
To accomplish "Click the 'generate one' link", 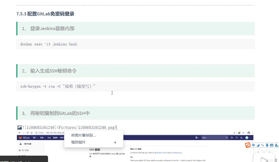I will pyautogui.click(x=160, y=153).
